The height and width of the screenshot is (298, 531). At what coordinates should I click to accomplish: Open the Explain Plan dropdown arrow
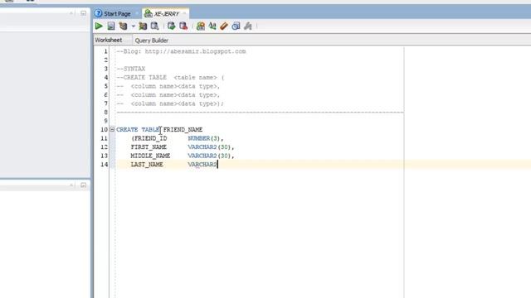[133, 26]
